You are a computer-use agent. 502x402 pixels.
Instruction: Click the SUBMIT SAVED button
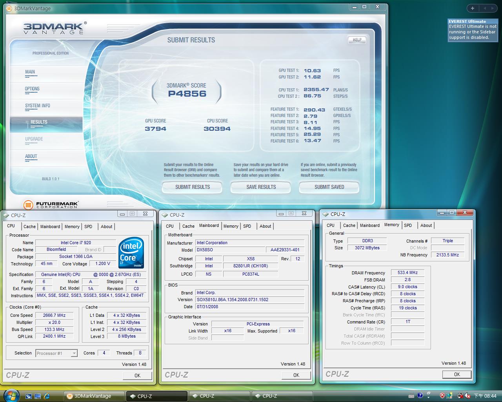[329, 187]
